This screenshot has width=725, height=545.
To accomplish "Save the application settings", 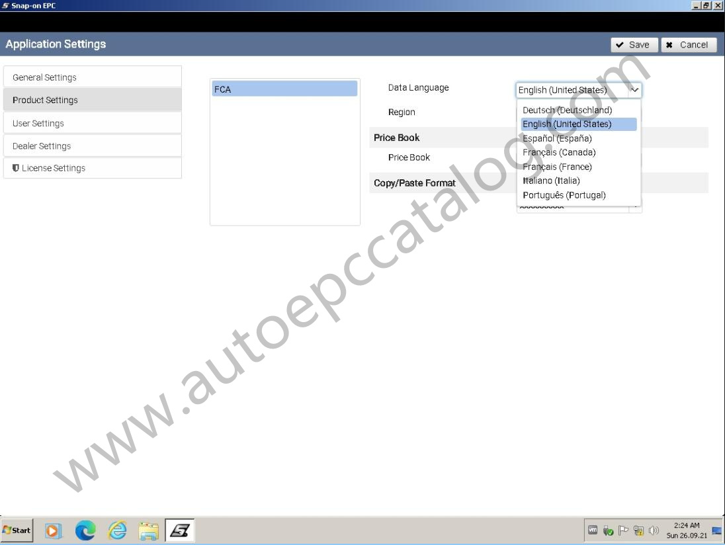I will point(634,45).
